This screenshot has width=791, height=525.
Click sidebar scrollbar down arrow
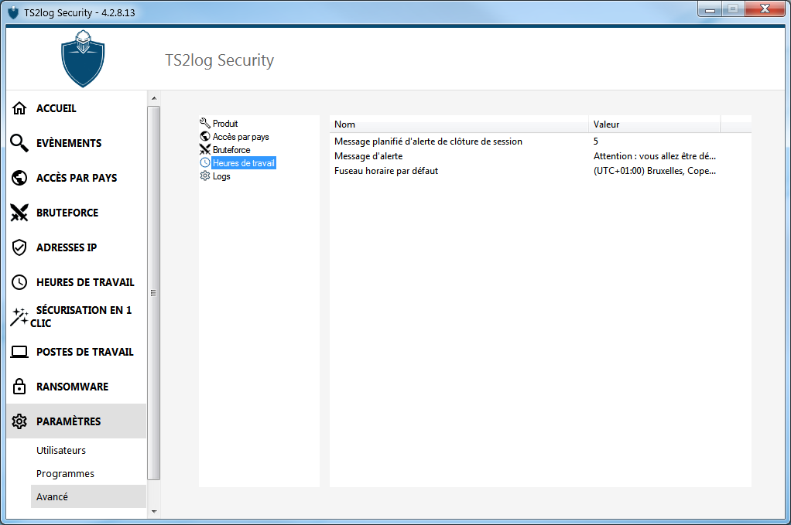154,512
